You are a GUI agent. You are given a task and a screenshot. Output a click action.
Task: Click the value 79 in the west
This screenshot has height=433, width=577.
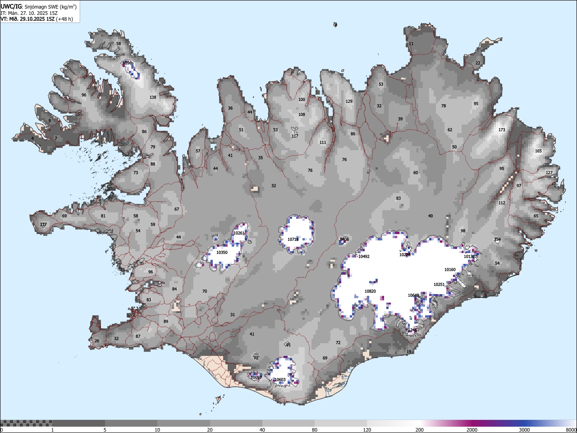pyautogui.click(x=153, y=147)
